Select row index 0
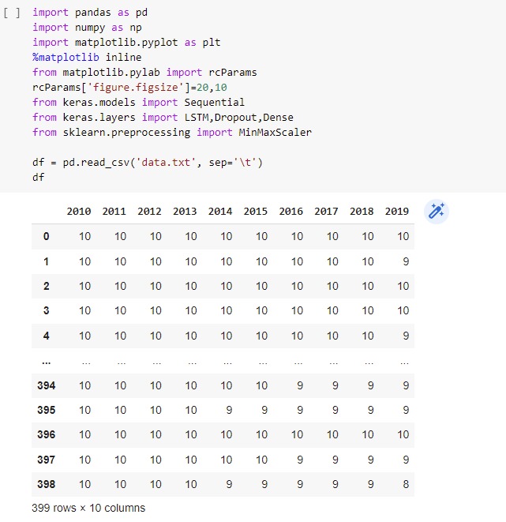 pyautogui.click(x=47, y=236)
